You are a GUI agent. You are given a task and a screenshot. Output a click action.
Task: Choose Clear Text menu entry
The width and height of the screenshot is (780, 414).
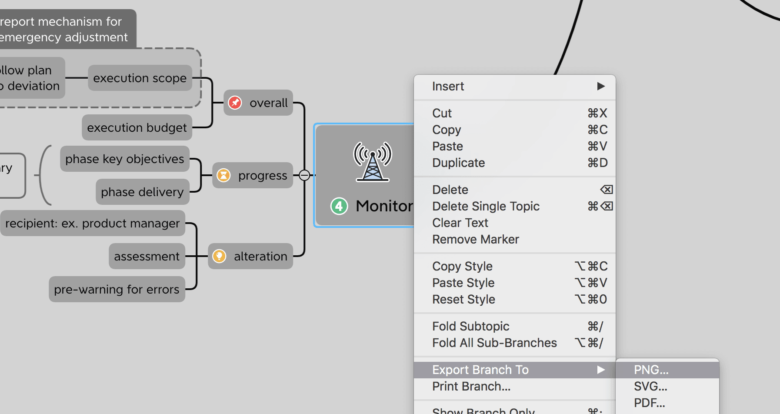tap(515, 223)
